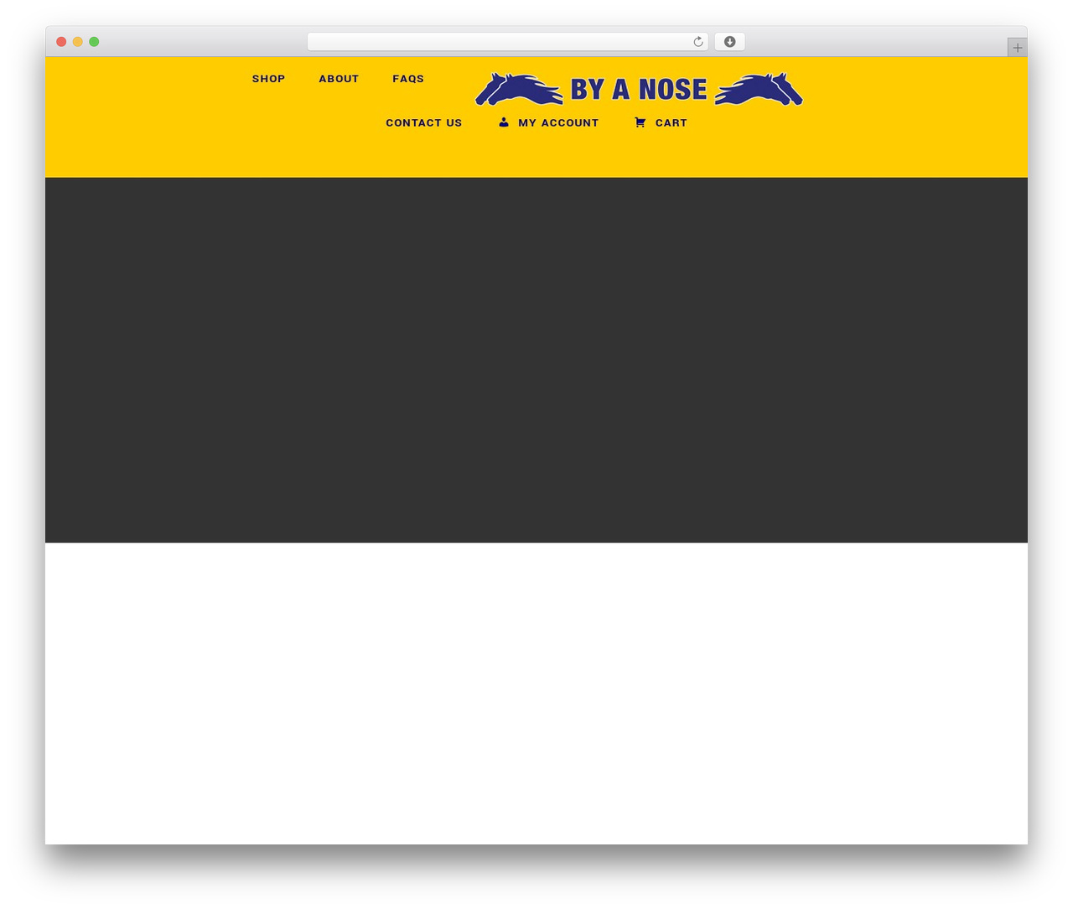Viewport: 1073px width, 909px height.
Task: Close the browser window with red button
Action: pyautogui.click(x=61, y=42)
